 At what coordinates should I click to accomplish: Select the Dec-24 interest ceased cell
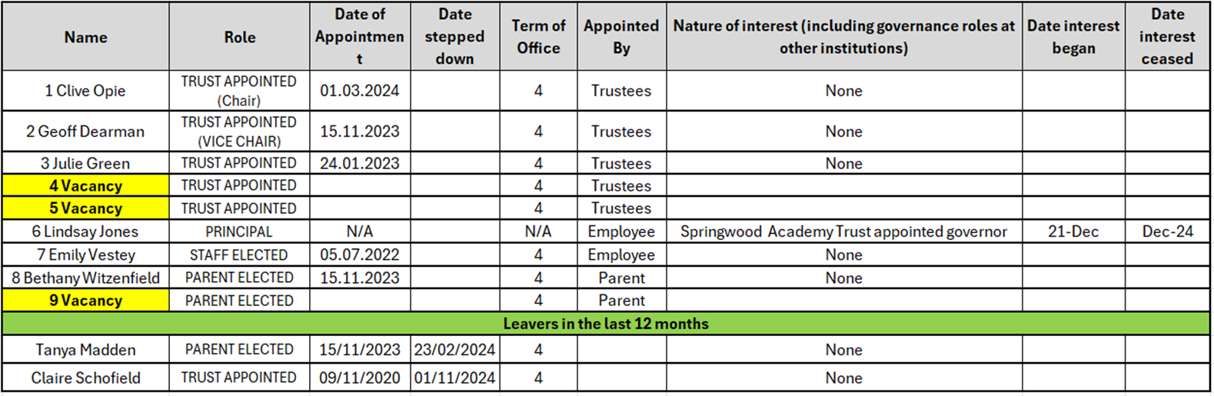pyautogui.click(x=1167, y=231)
